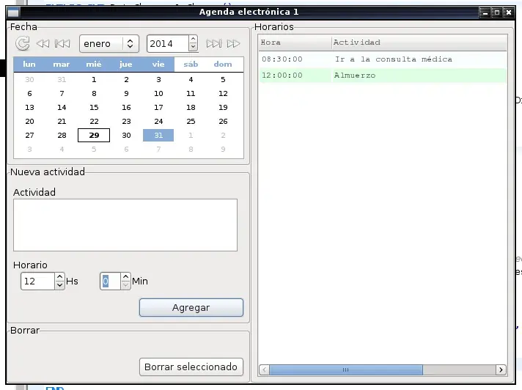The width and height of the screenshot is (522, 390).
Task: Select day 29 in the calendar
Action: click(x=94, y=135)
